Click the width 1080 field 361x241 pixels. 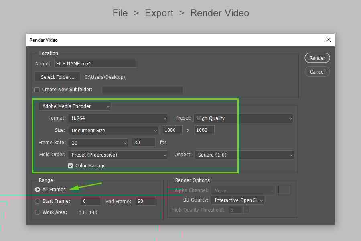pyautogui.click(x=172, y=130)
